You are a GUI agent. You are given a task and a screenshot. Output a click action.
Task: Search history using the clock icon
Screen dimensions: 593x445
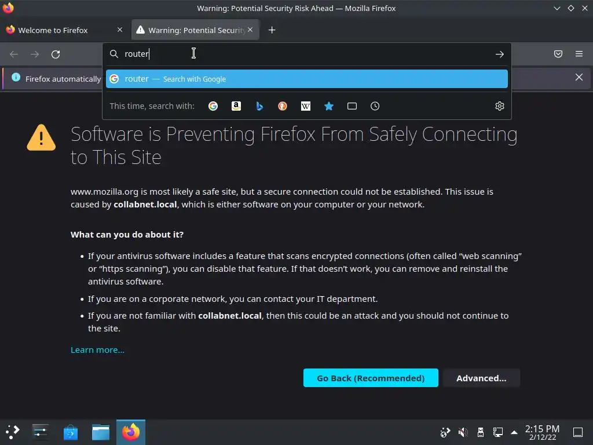pyautogui.click(x=375, y=106)
